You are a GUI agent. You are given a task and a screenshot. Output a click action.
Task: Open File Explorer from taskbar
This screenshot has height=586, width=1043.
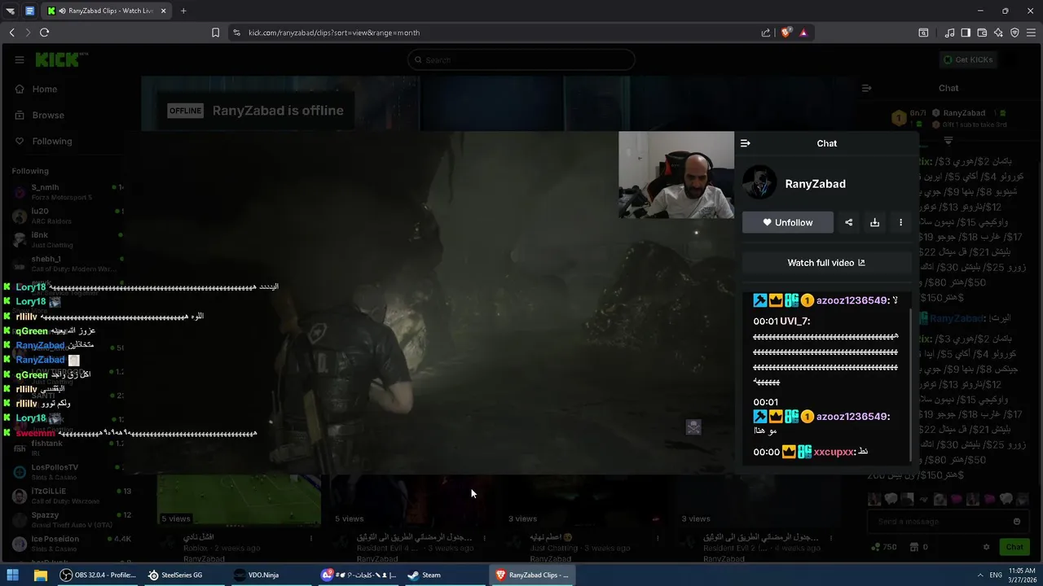40,575
